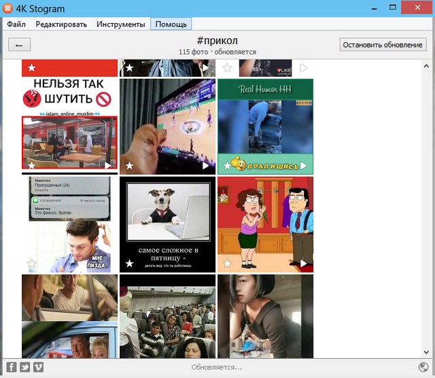
Task: Click play icon on basketball TV thumbnail
Action: click(205, 165)
